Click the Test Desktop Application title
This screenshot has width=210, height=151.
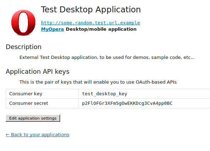91,10
